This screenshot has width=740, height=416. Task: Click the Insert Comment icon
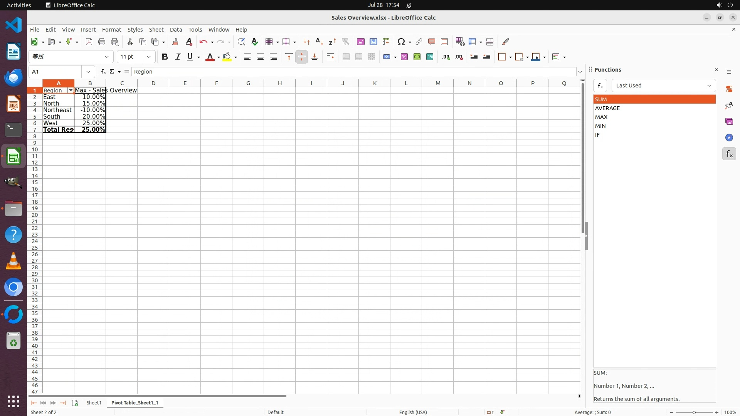[x=431, y=42]
